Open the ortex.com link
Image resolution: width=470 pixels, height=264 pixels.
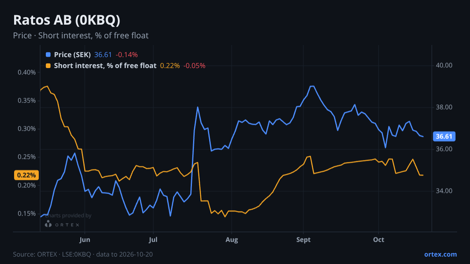(440, 254)
